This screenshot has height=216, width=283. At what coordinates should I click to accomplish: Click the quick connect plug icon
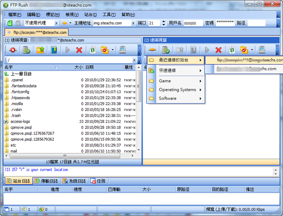[x=65, y=23]
